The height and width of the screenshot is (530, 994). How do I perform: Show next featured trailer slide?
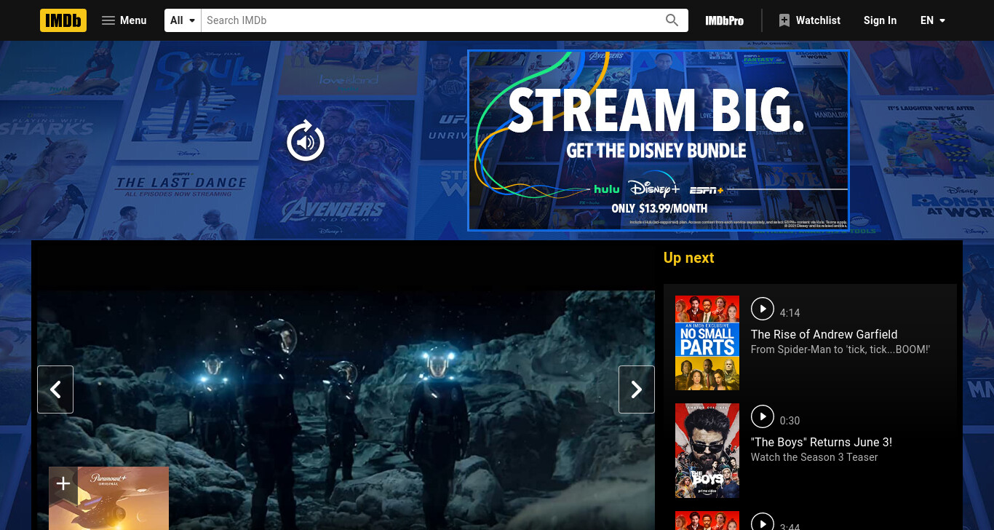[x=637, y=389]
